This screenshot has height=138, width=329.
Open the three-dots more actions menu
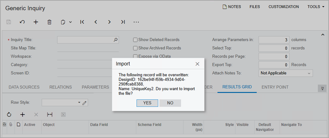click(136, 22)
